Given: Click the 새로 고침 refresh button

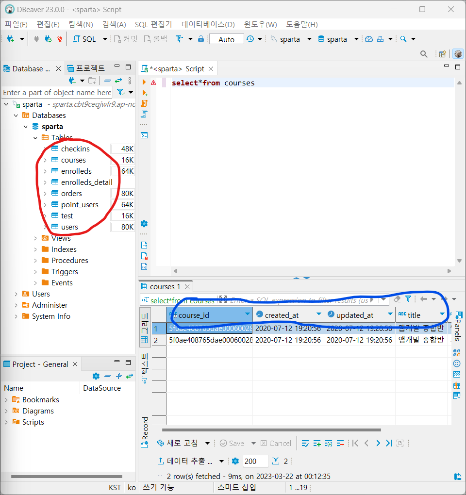Looking at the screenshot, I should coord(178,443).
